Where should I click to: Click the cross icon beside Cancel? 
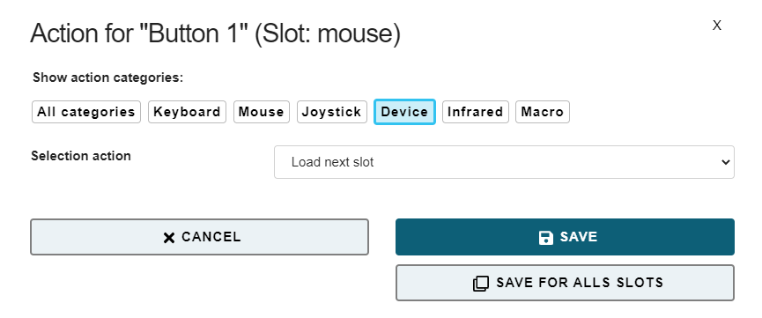[x=168, y=237]
